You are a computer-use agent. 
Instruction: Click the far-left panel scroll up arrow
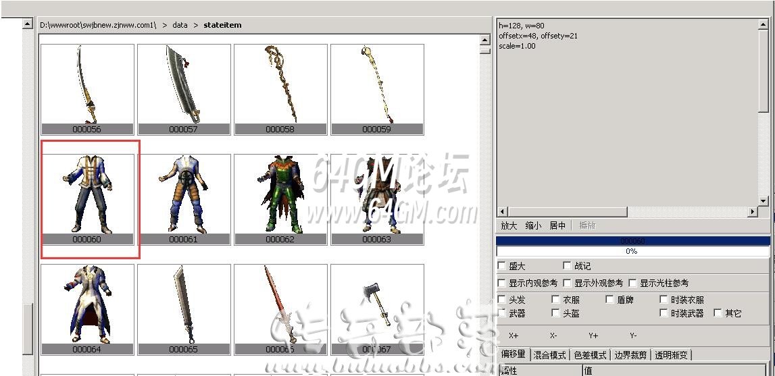(28, 24)
